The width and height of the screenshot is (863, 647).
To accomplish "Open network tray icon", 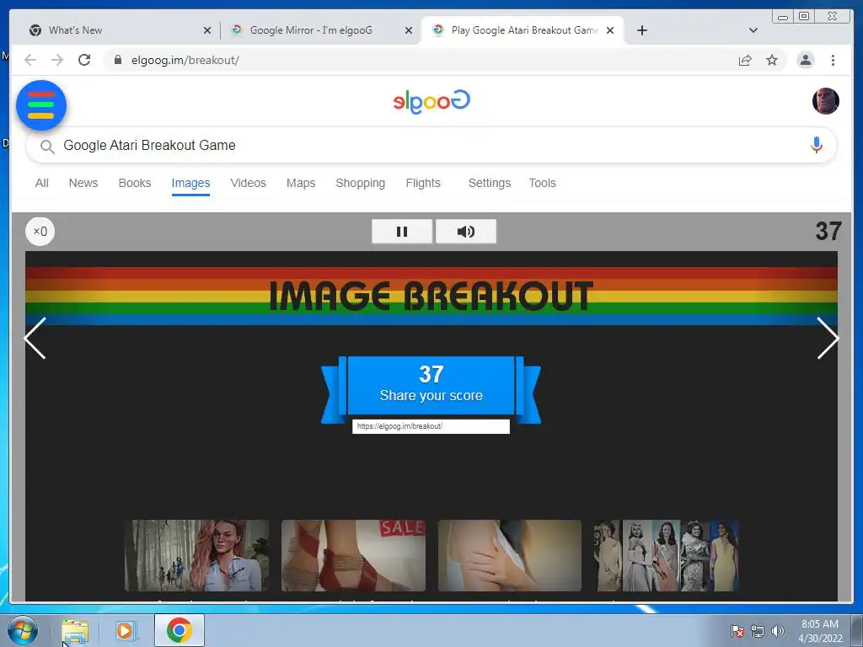I will (x=758, y=631).
